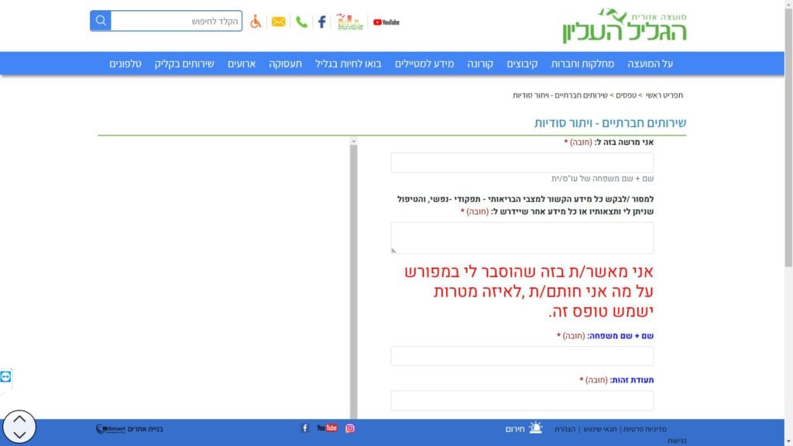The height and width of the screenshot is (446, 793).
Task: Click the YouTube logo in the header
Action: click(386, 22)
